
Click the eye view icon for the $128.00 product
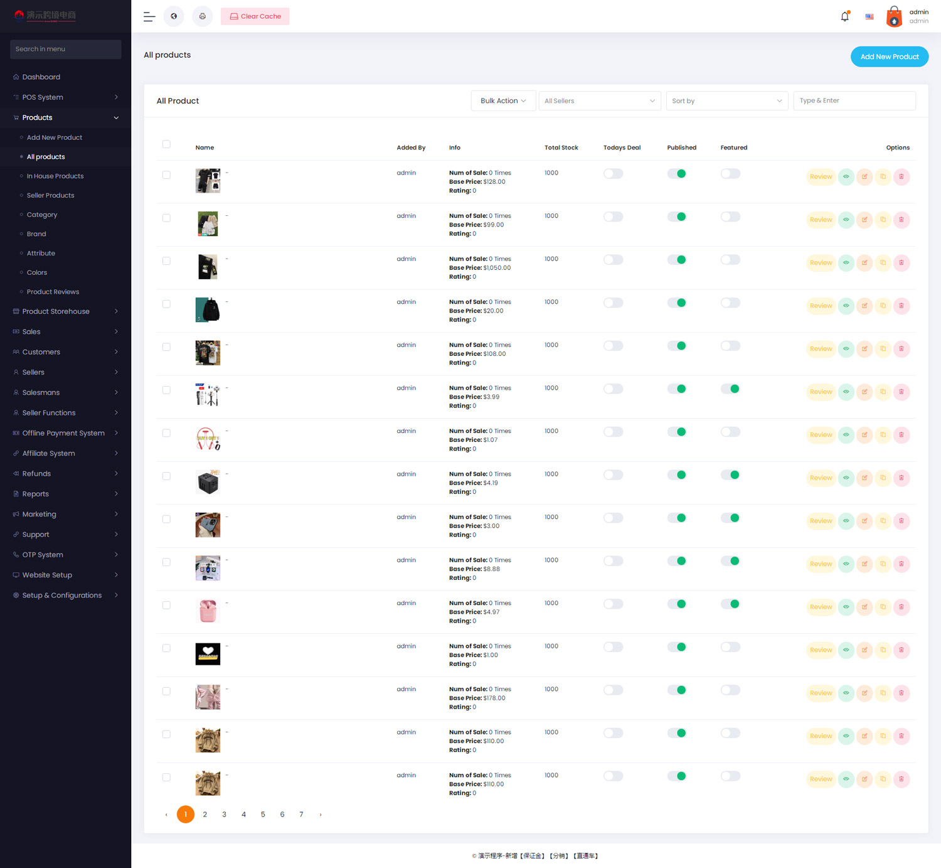pos(846,177)
